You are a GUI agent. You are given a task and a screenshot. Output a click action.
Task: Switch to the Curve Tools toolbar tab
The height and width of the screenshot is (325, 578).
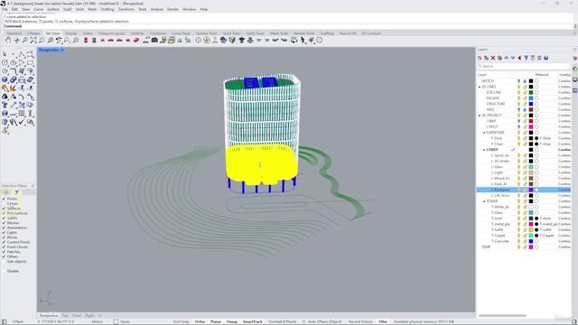(x=181, y=33)
